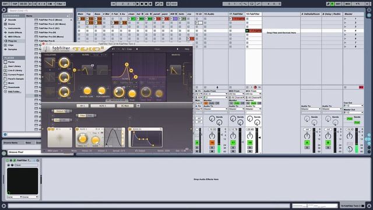Click the TAP tempo button
Image resolution: width=373 pixels, height=210 pixels.
[15, 4]
